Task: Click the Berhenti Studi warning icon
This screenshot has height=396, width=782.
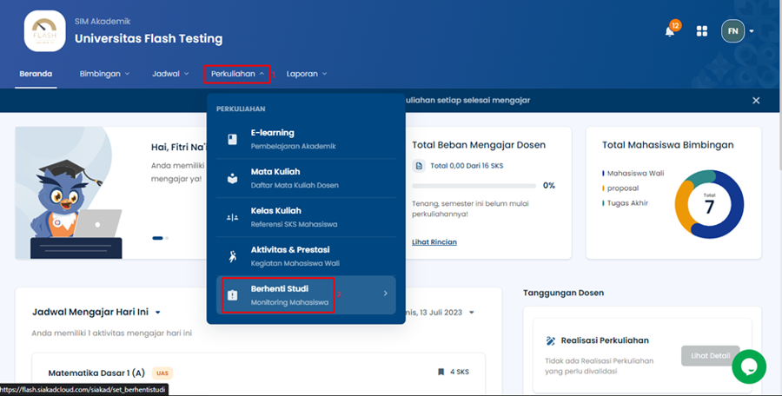Action: point(232,294)
